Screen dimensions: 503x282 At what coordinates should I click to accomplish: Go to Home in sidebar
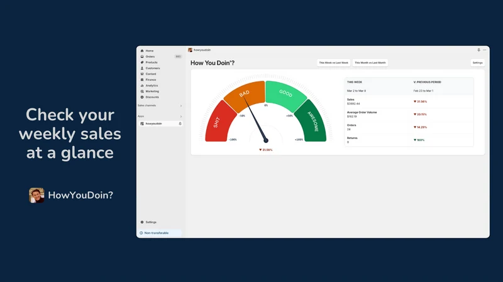pos(150,51)
